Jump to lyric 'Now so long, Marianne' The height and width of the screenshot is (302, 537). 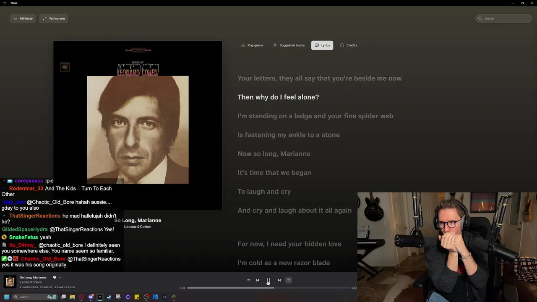pos(274,154)
